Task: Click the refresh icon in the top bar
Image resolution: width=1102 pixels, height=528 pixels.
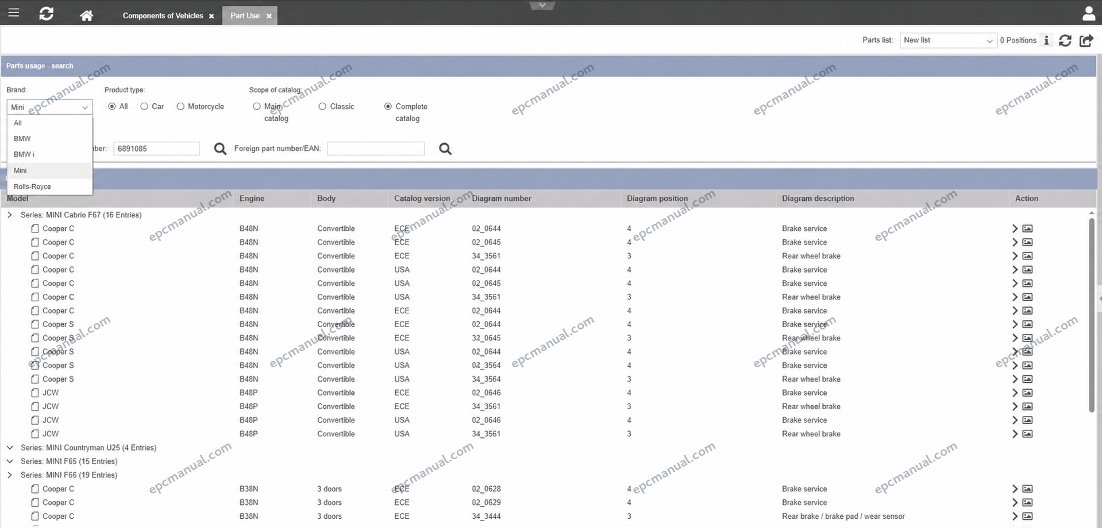Action: 47,14
